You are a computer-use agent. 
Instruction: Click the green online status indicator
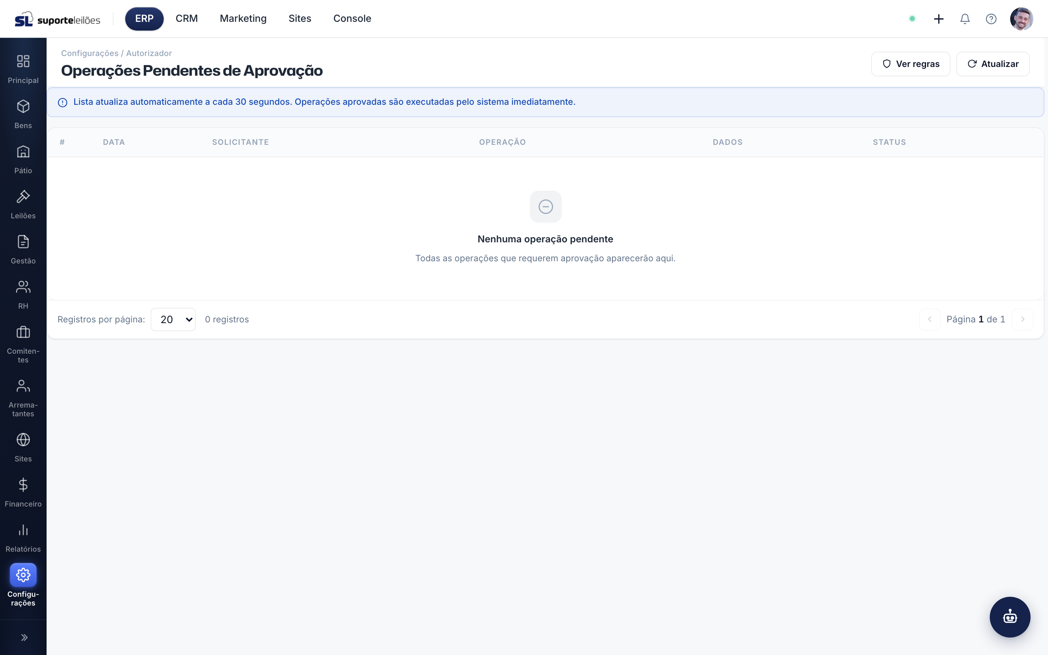pyautogui.click(x=912, y=19)
